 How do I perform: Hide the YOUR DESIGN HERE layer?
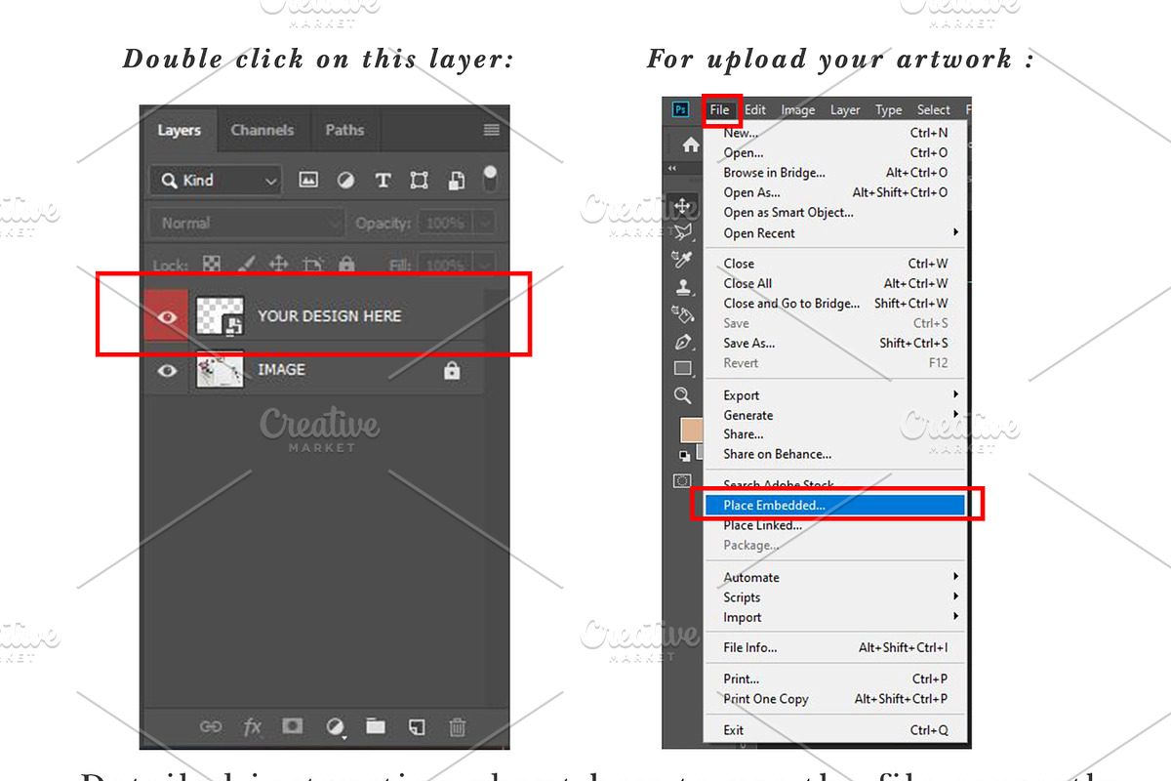click(x=168, y=316)
